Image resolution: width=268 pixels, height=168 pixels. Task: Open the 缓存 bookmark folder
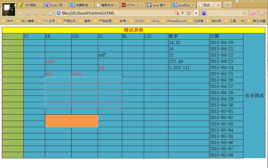[x=85, y=21]
